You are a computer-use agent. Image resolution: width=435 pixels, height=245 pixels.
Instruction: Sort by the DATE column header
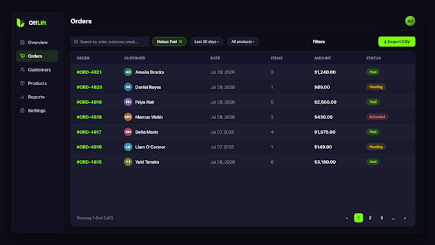(x=215, y=58)
